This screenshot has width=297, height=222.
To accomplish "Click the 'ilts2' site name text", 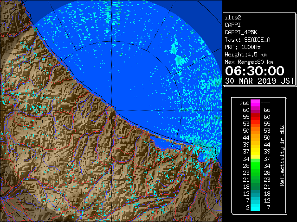I will (233, 18).
